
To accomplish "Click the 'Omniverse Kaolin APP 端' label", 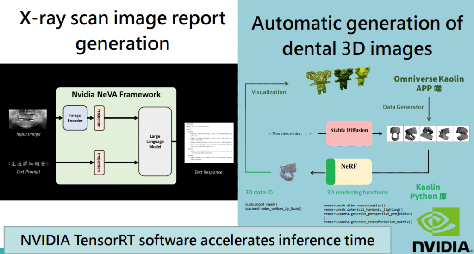I will click(x=429, y=84).
